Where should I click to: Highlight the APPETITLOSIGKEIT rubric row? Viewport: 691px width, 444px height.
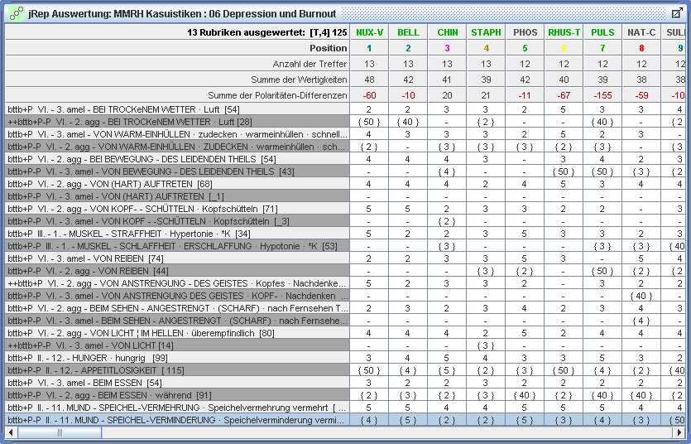(x=177, y=370)
